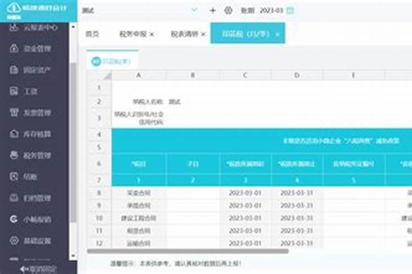Select column C header
Image resolution: width=412 pixels, height=274 pixels.
click(245, 75)
